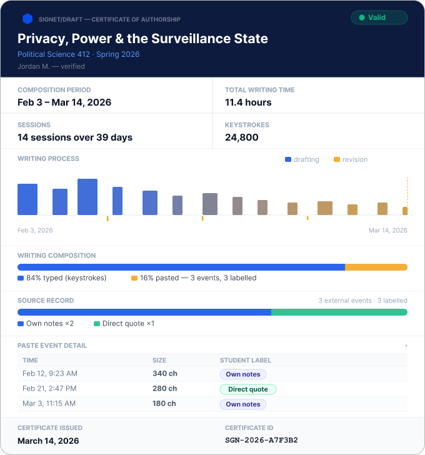Toggle the revision legend swatch
The width and height of the screenshot is (425, 455).
click(x=337, y=159)
